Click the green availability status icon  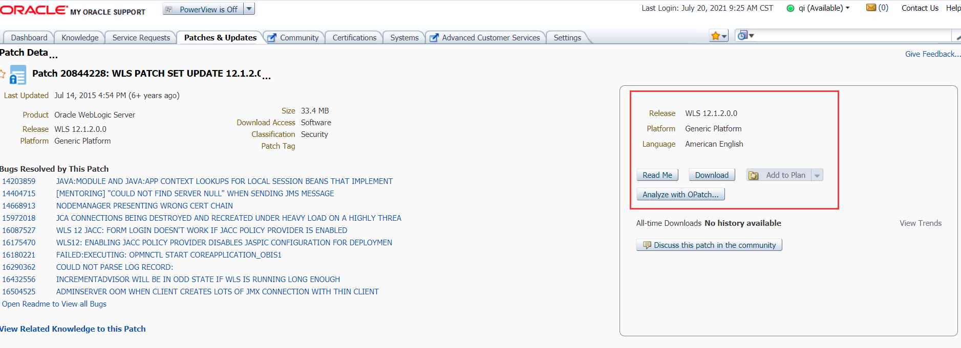pyautogui.click(x=791, y=8)
